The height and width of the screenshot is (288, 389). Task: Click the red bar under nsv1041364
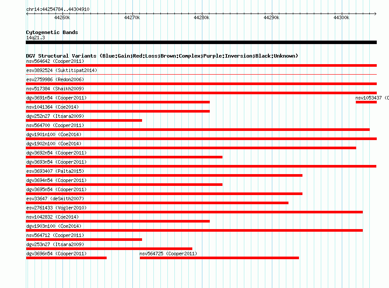pyautogui.click(x=118, y=111)
